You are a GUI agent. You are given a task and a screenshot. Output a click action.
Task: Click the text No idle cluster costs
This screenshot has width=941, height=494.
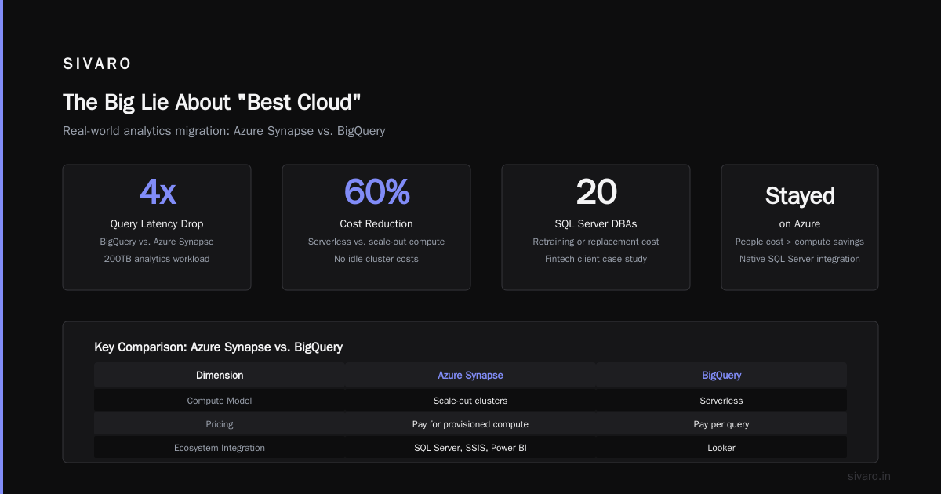(x=376, y=259)
